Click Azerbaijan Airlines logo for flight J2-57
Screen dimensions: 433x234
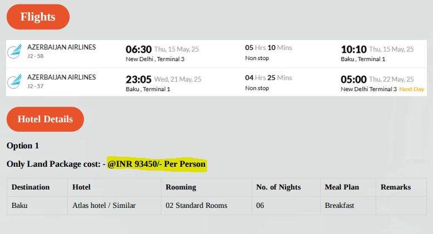pyautogui.click(x=14, y=81)
